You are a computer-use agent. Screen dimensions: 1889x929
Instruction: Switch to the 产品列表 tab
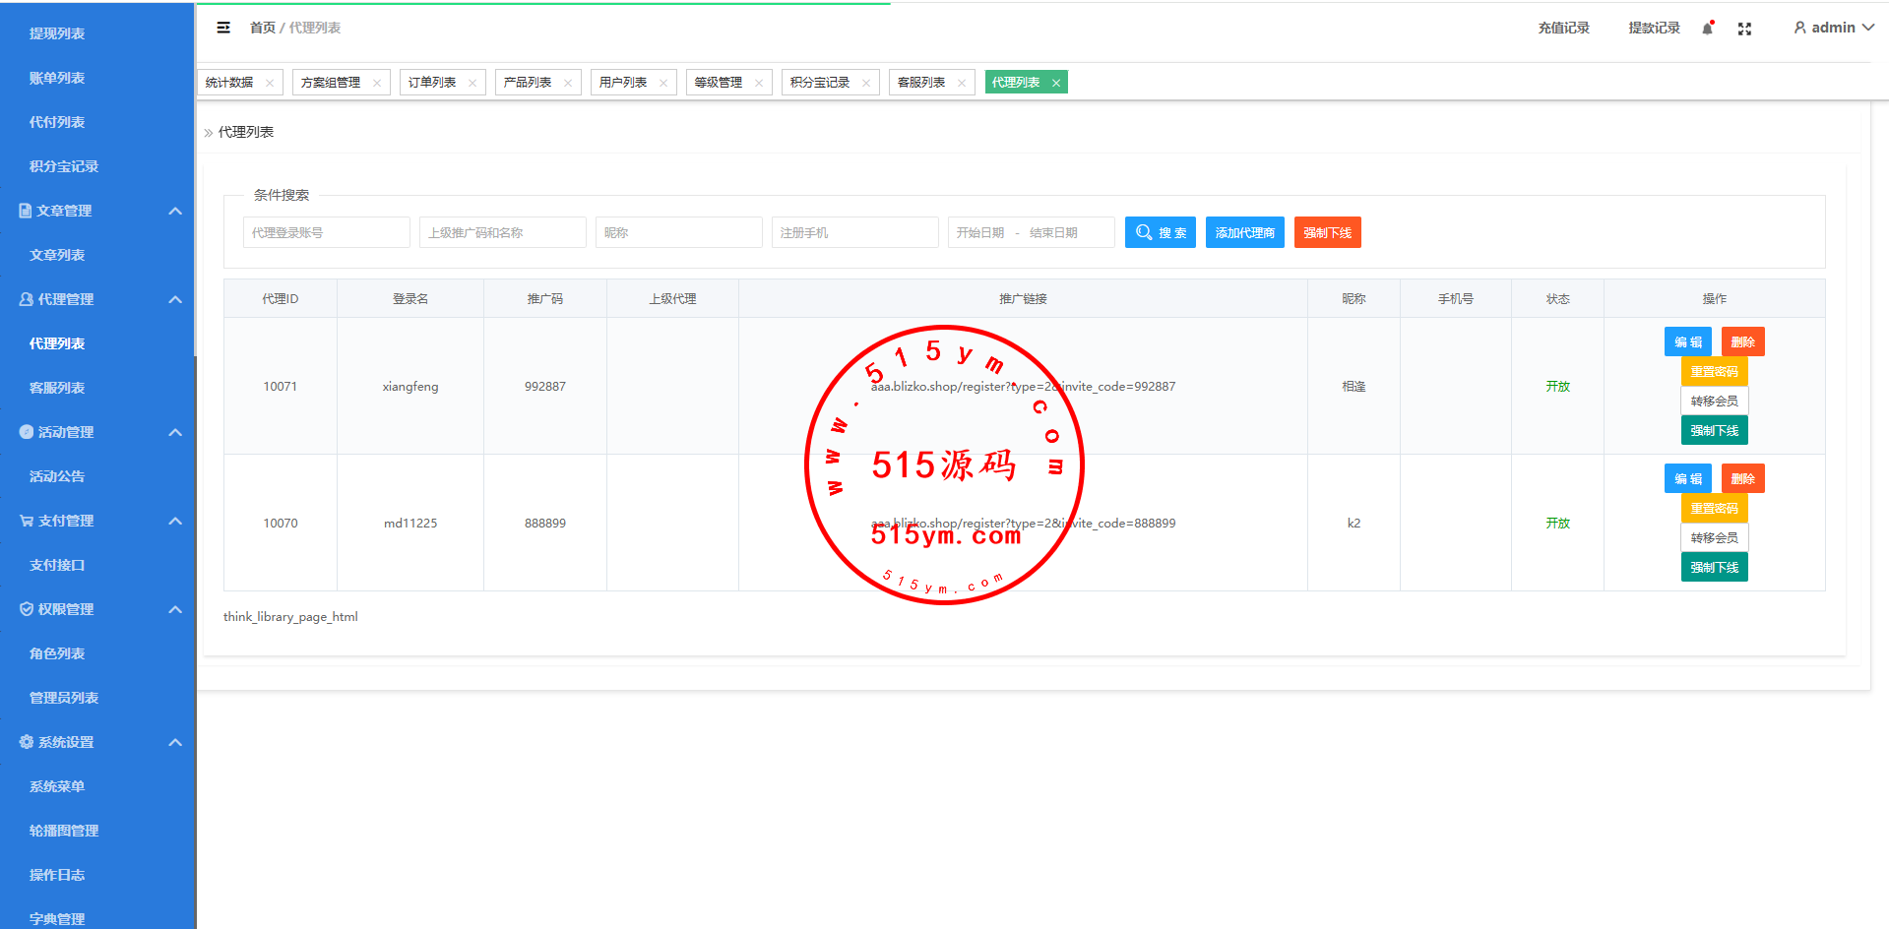(x=528, y=83)
